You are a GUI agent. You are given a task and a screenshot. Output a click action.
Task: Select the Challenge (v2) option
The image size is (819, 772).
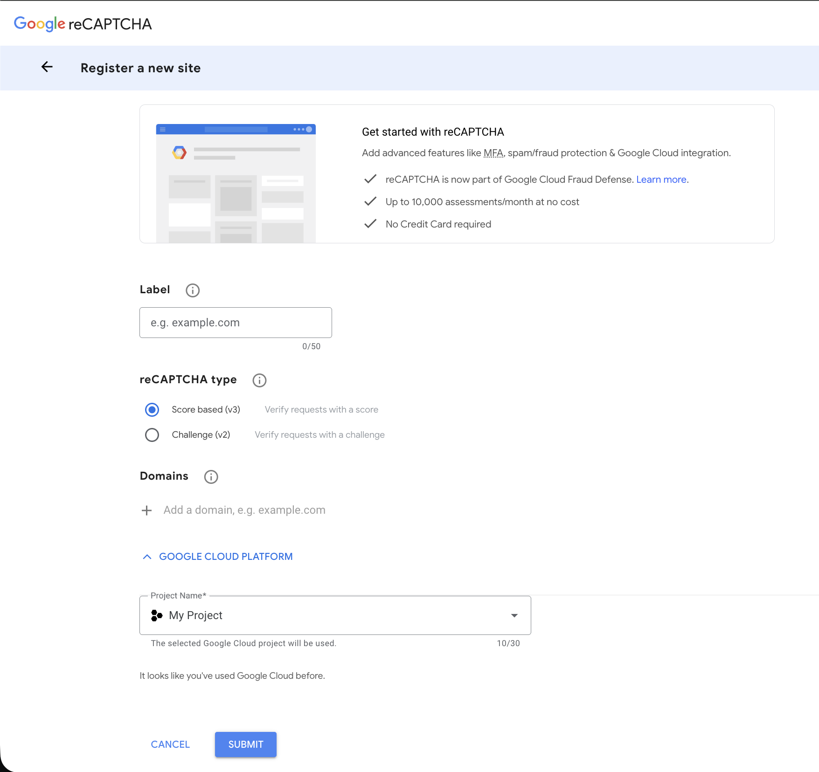pyautogui.click(x=152, y=434)
